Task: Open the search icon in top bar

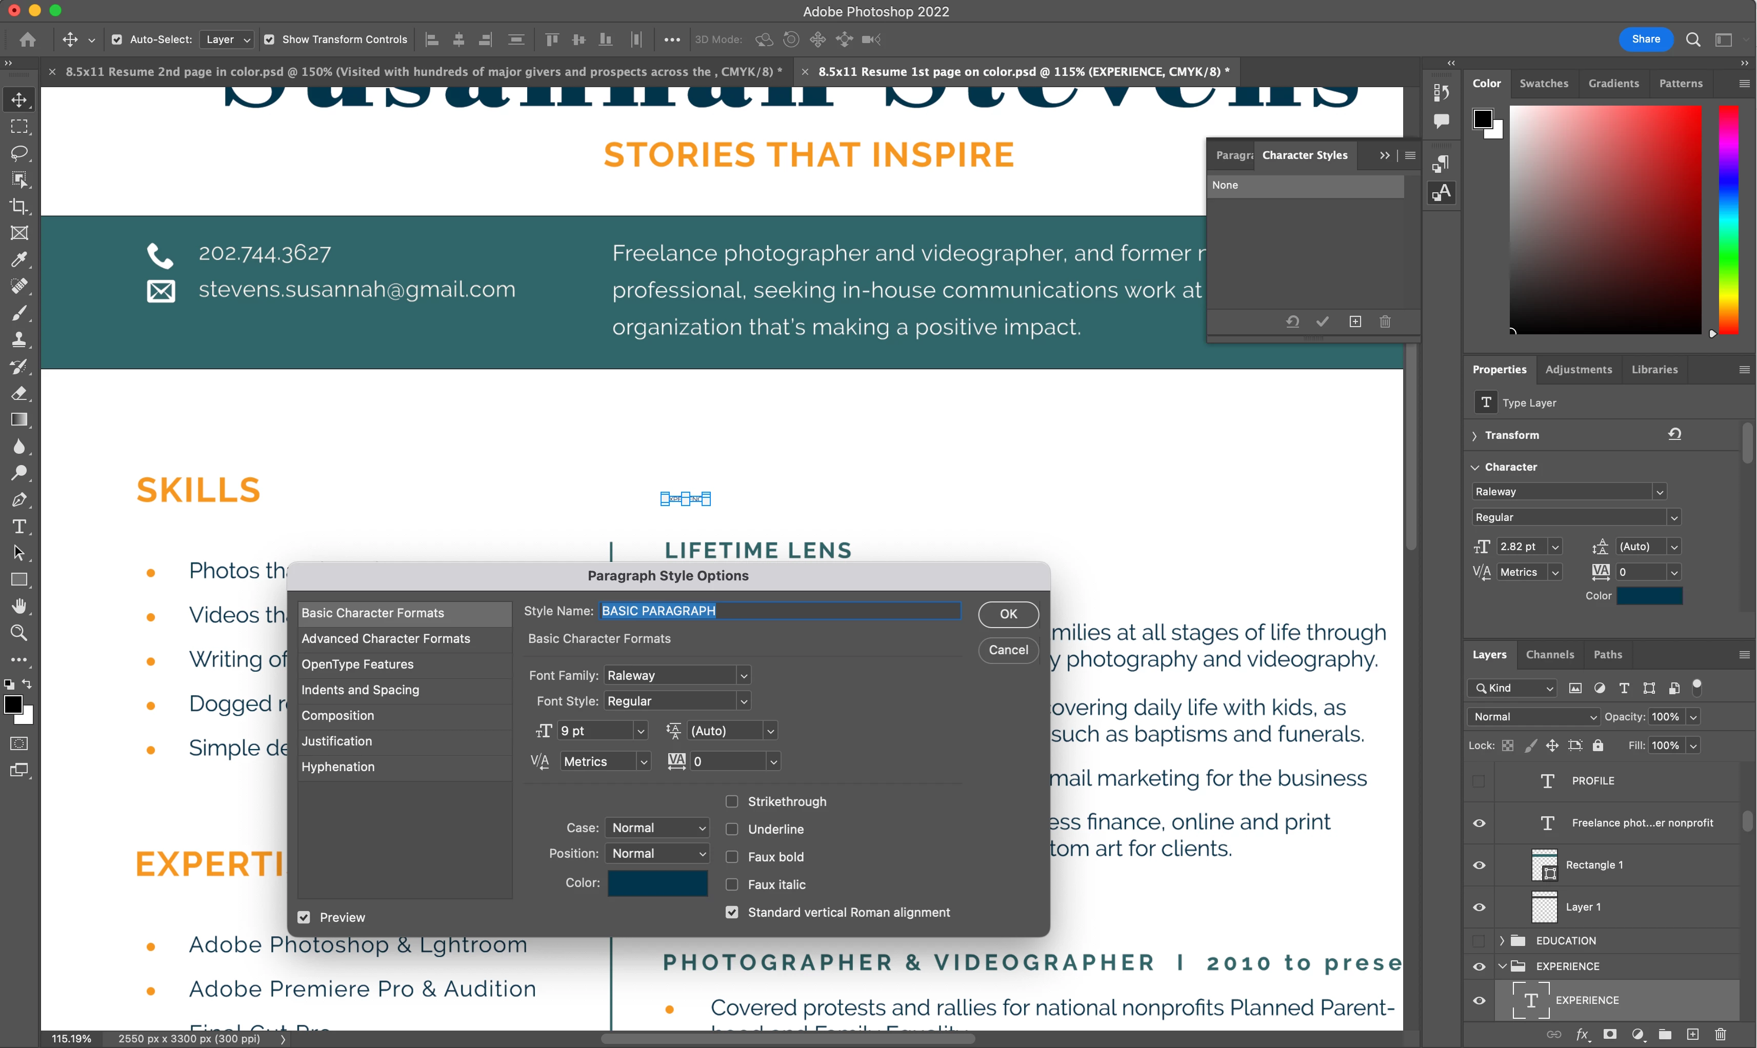Action: pos(1693,39)
